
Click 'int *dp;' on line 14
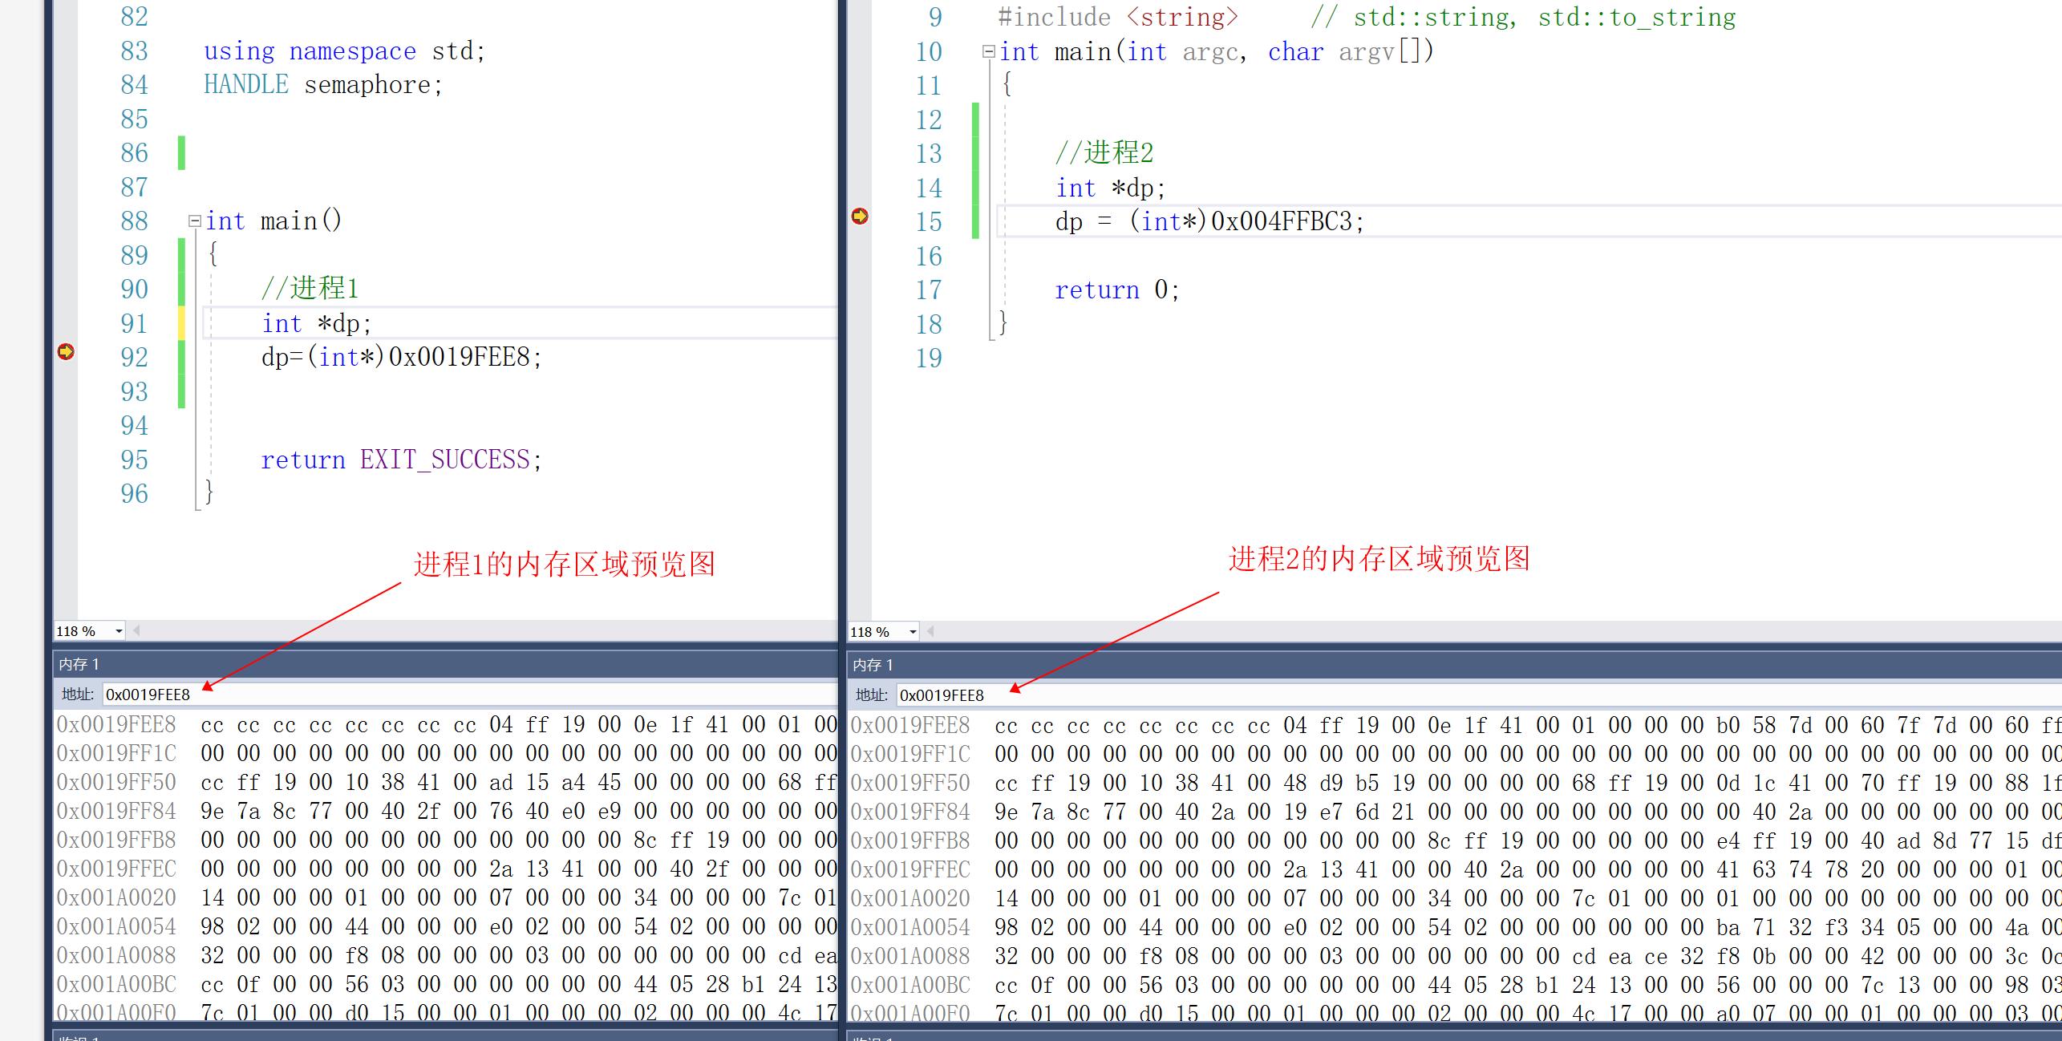tap(1110, 188)
